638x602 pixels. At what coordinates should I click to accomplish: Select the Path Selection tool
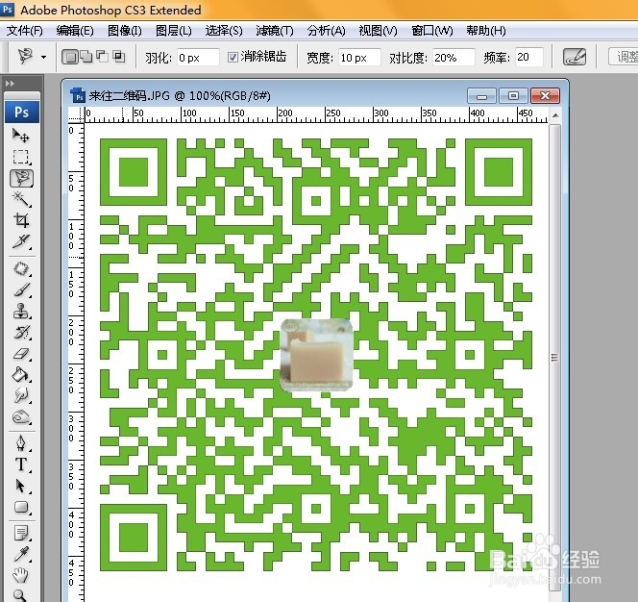pos(21,486)
